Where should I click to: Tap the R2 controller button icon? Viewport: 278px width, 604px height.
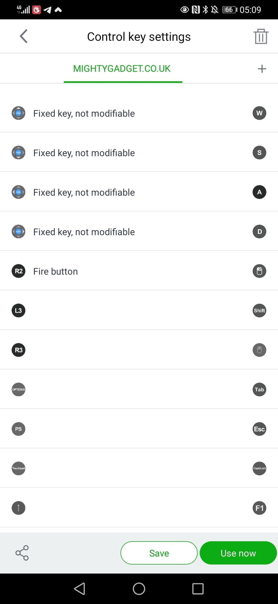18,271
